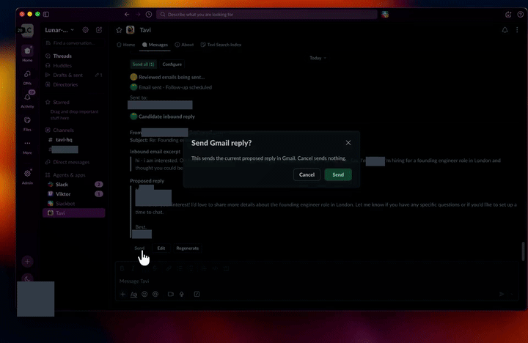This screenshot has height=343, width=528.
Task: Open the Slack app conversation
Action: click(74, 185)
